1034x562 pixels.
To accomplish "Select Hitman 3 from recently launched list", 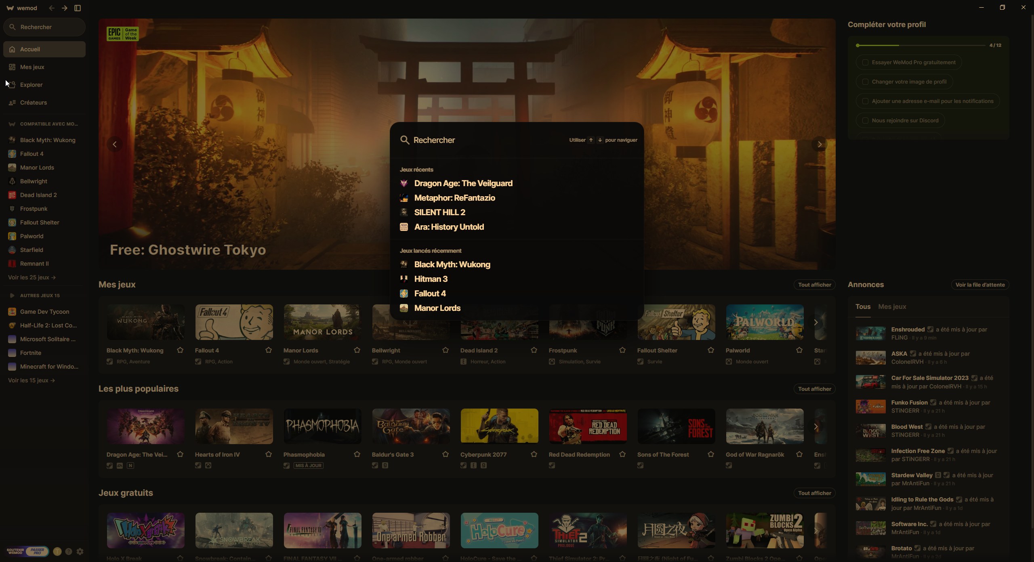I will (x=431, y=279).
